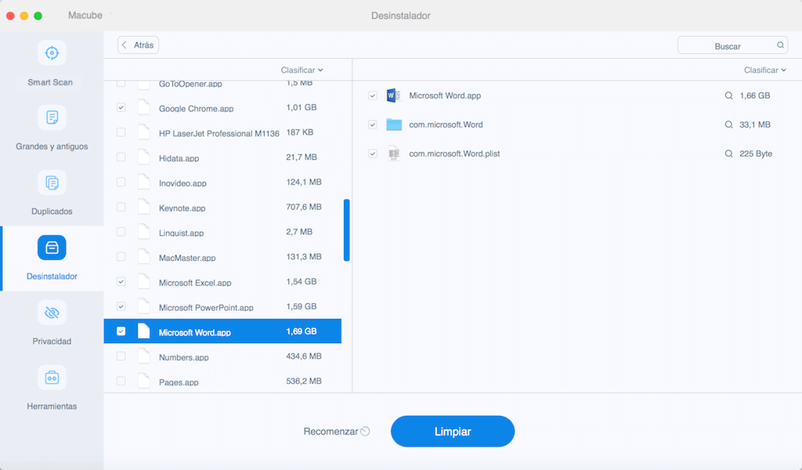Click Keynote.app file icon
This screenshot has height=470, width=802.
[x=144, y=207]
